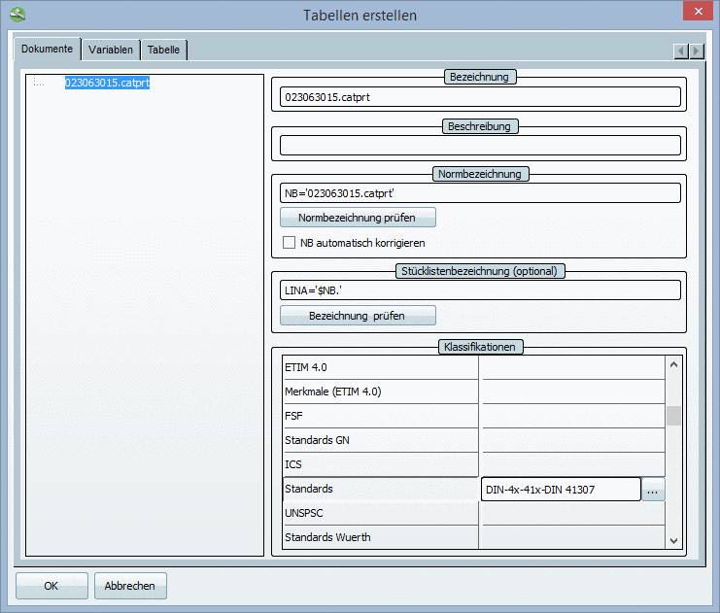Click the Bezeichnung input field

tap(480, 97)
